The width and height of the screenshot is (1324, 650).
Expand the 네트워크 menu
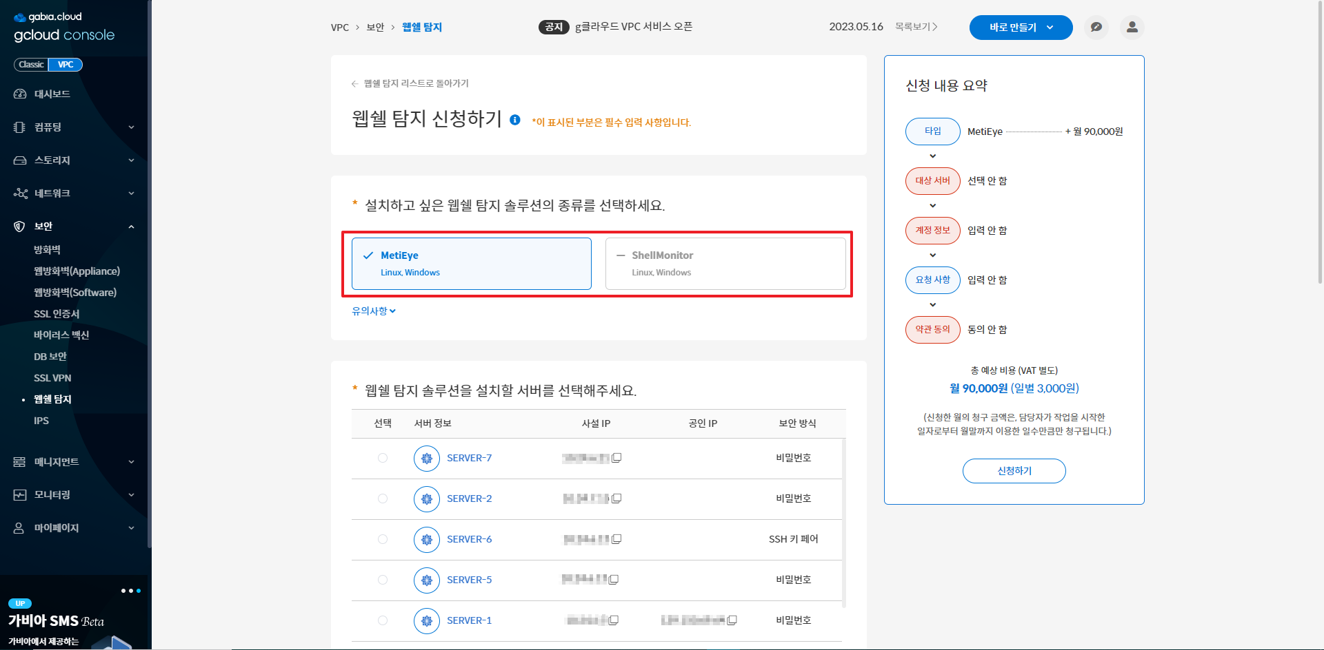coord(74,193)
